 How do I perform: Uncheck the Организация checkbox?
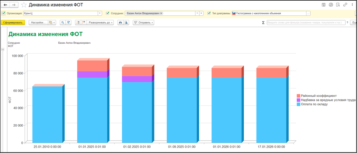click(x=3, y=13)
